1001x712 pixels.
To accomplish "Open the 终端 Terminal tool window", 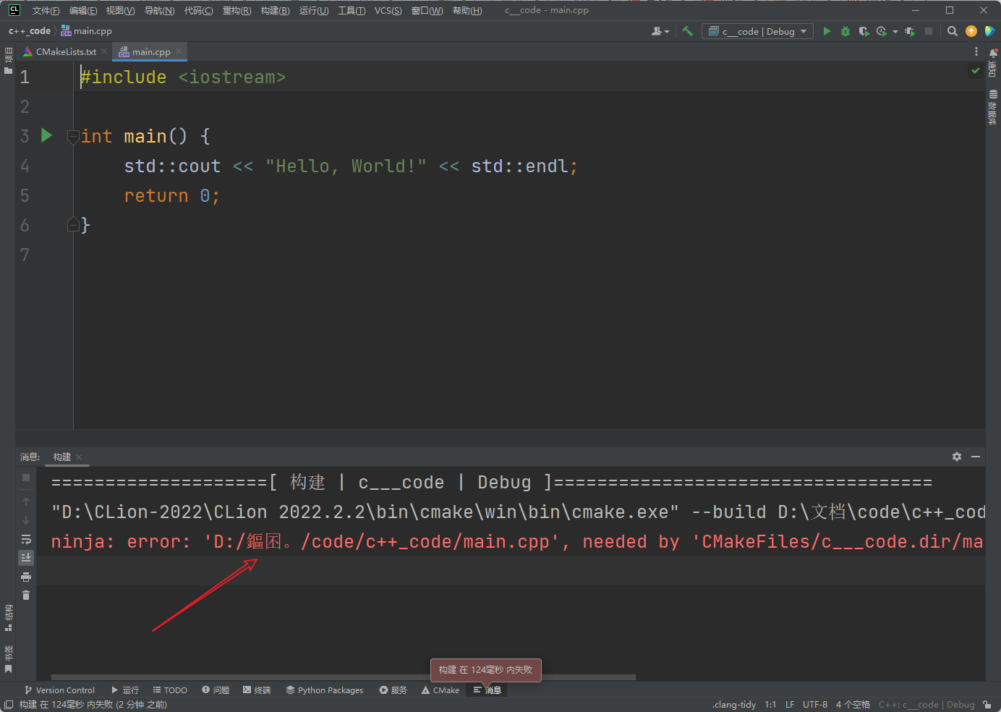I will pos(257,690).
